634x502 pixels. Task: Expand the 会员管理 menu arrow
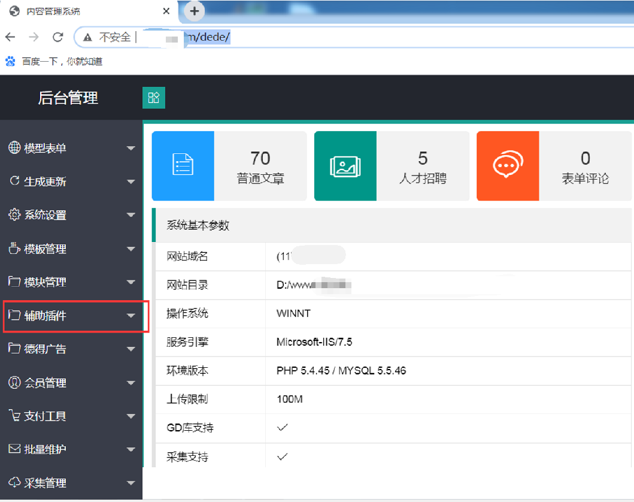click(131, 383)
